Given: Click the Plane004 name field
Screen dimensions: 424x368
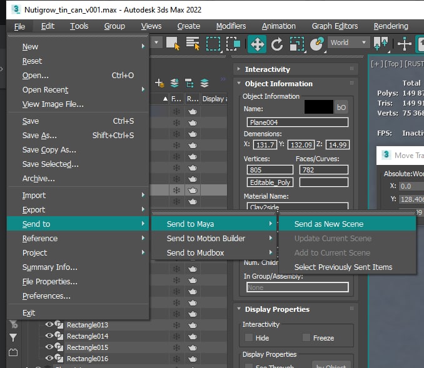Looking at the screenshot, I should click(x=298, y=122).
